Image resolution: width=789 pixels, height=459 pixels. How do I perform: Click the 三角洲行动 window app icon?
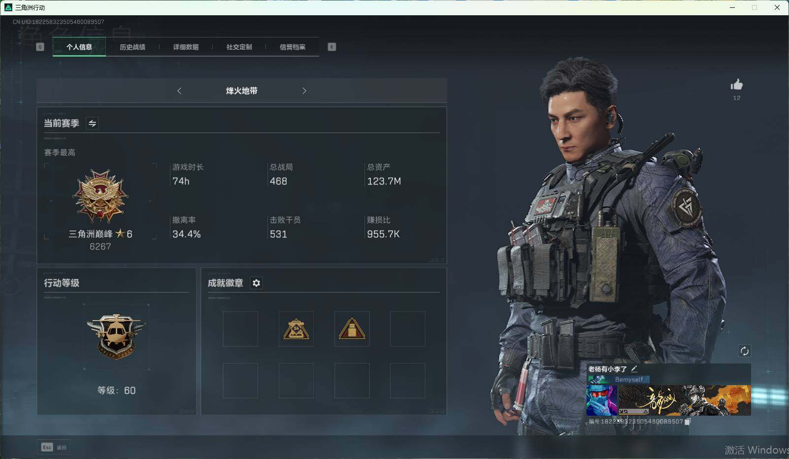click(x=8, y=7)
